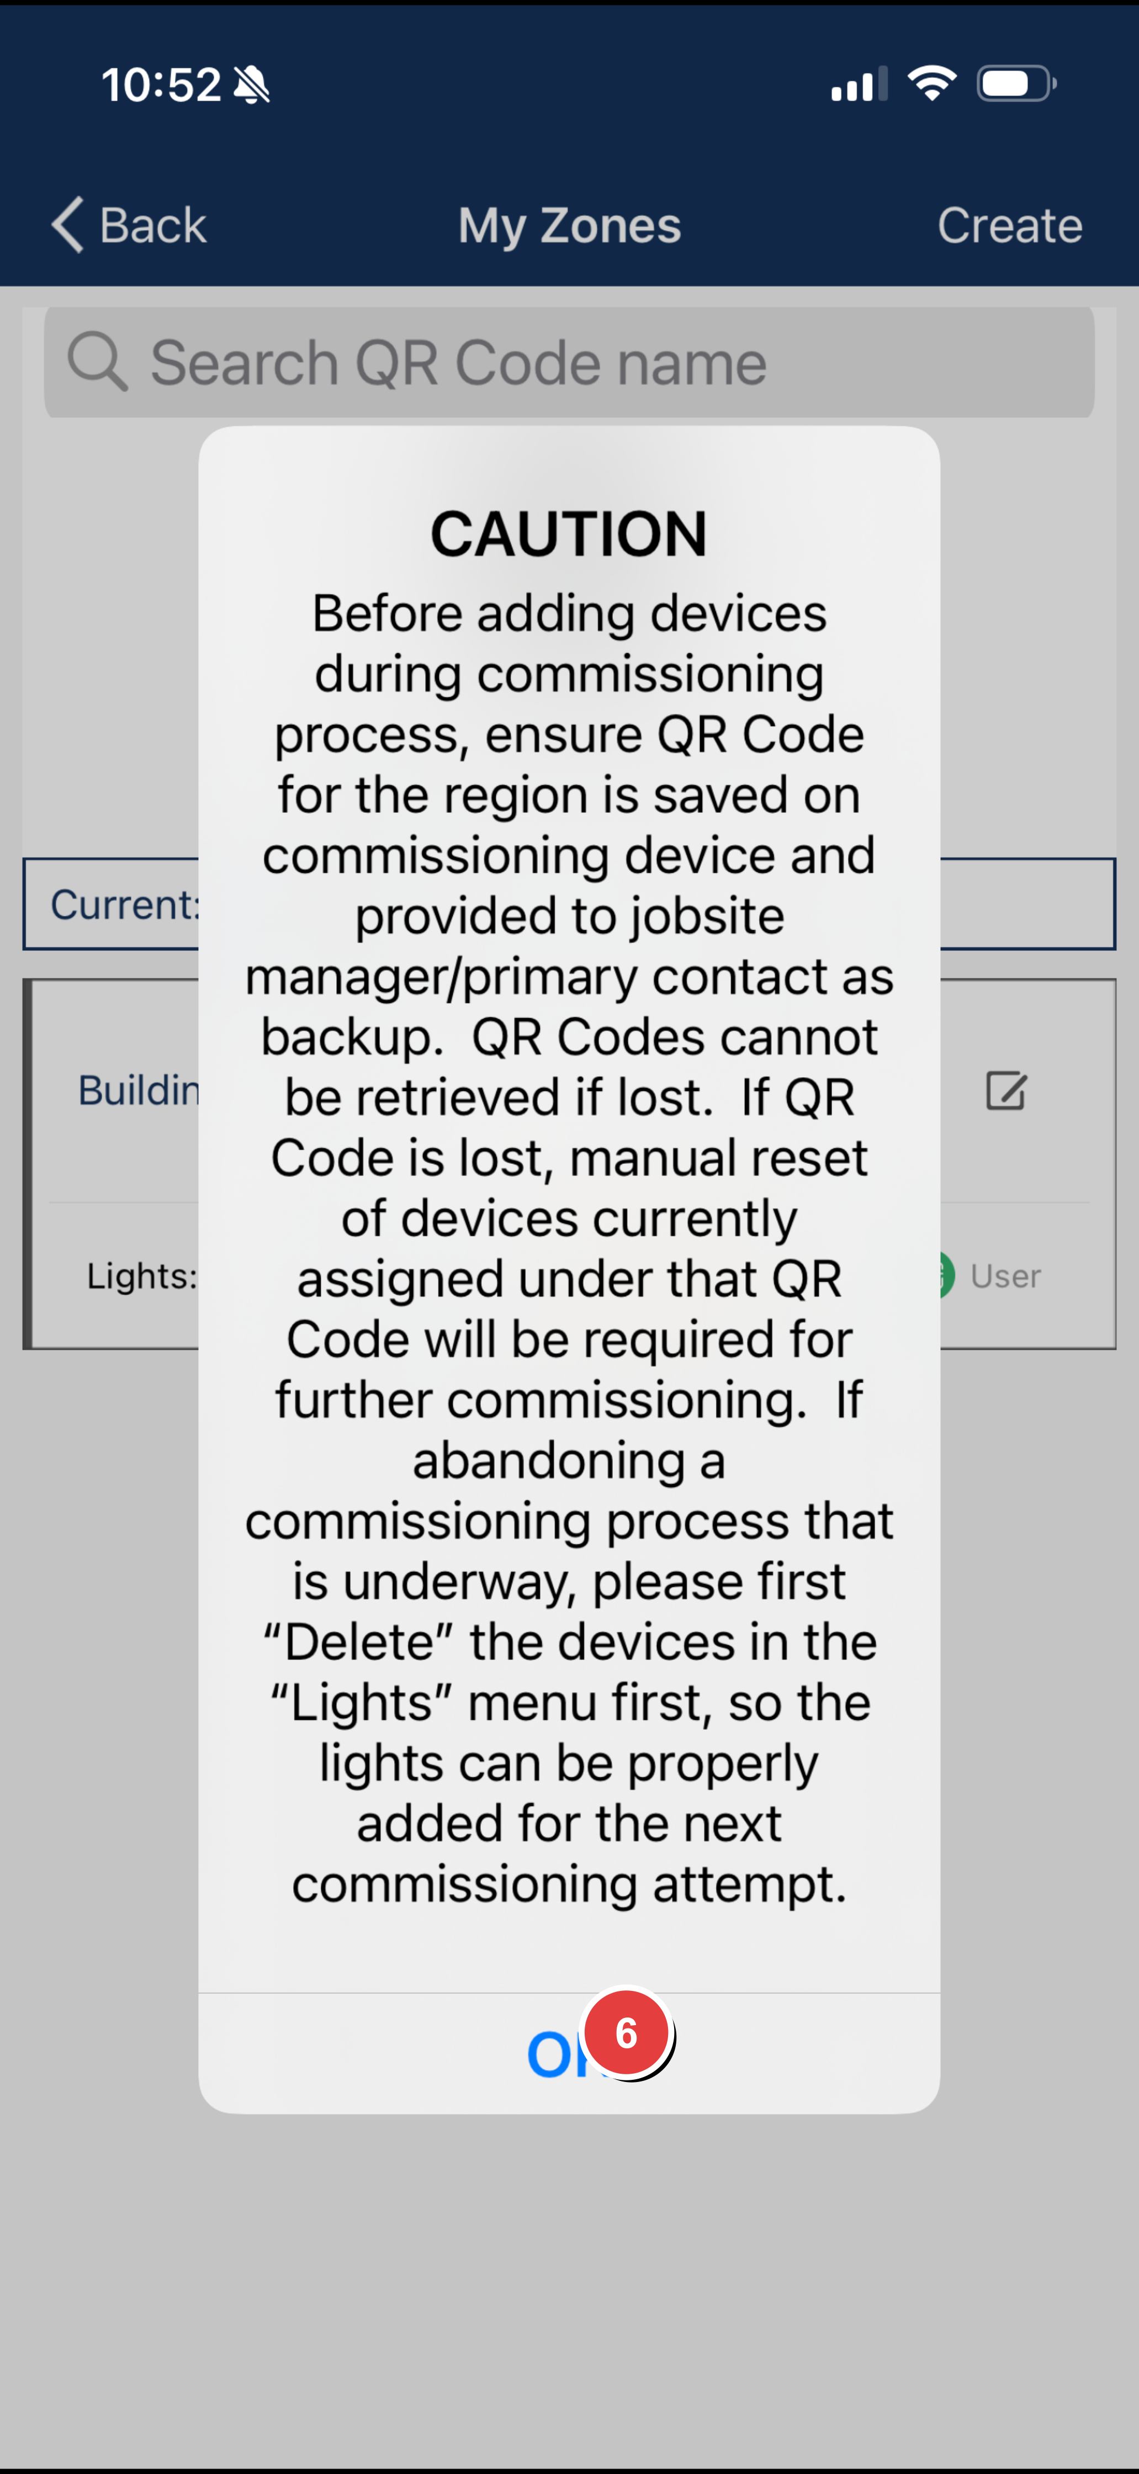Screen dimensions: 1139x2474
Task: Tap the edit pencil icon on zone card
Action: (x=1005, y=1092)
